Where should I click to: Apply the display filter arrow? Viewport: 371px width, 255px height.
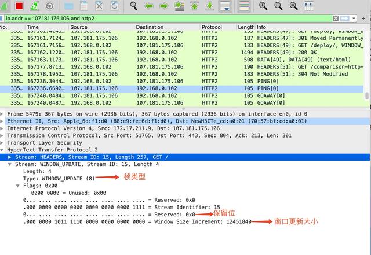(344, 19)
